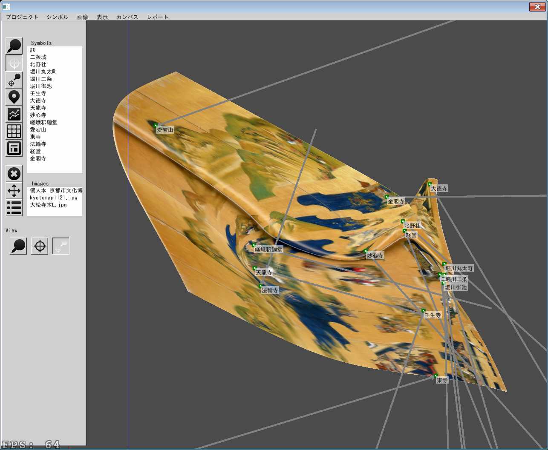Select 天龍寺 in the Symbols list
This screenshot has width=548, height=450.
(55, 108)
